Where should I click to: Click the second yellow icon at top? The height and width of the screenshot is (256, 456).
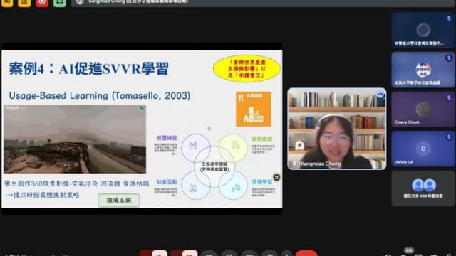click(x=24, y=3)
